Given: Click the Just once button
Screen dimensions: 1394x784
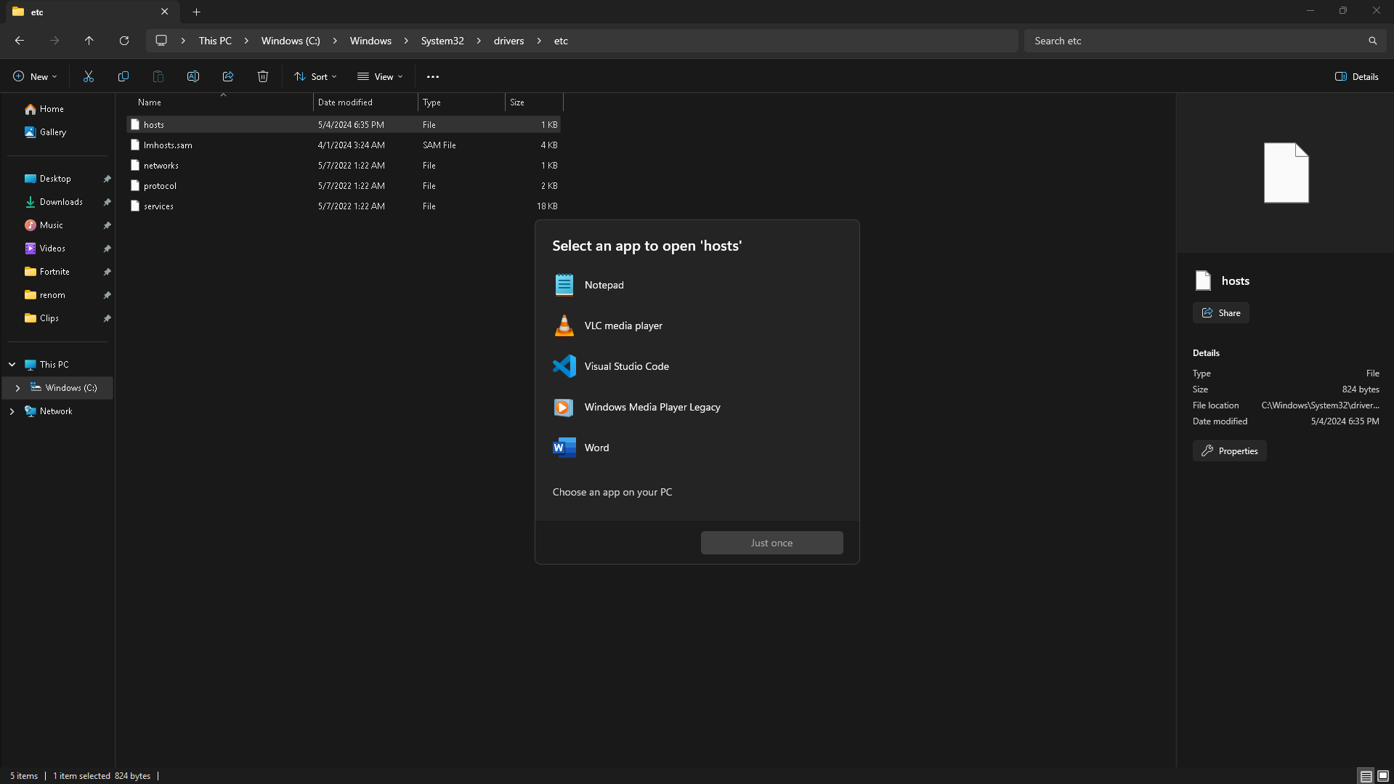Looking at the screenshot, I should [x=771, y=543].
